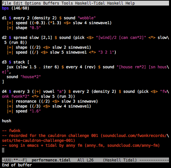Click the L26 line number in mode line

pyautogui.click(x=90, y=160)
